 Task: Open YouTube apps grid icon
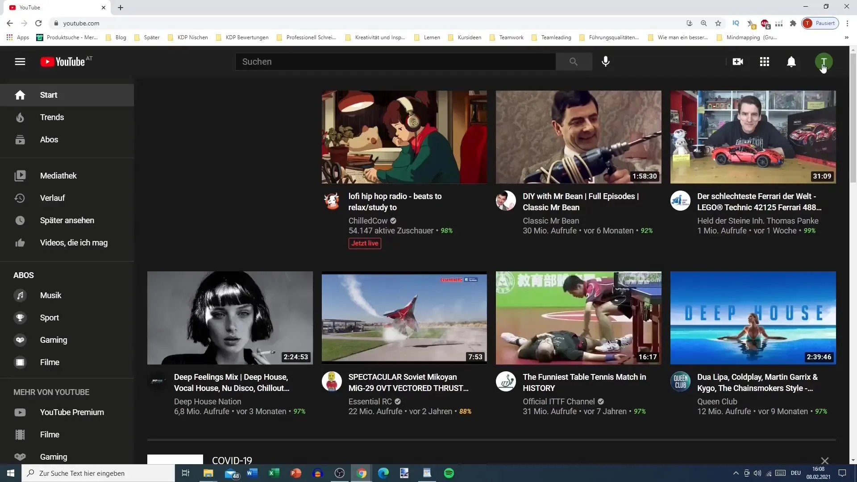pos(765,62)
